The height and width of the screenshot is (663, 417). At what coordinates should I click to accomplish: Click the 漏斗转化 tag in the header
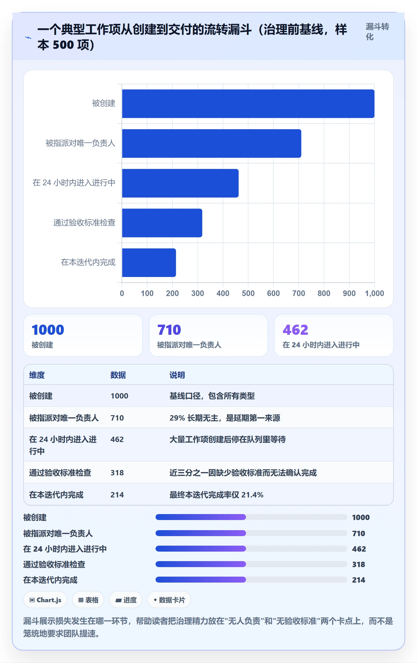coord(377,32)
